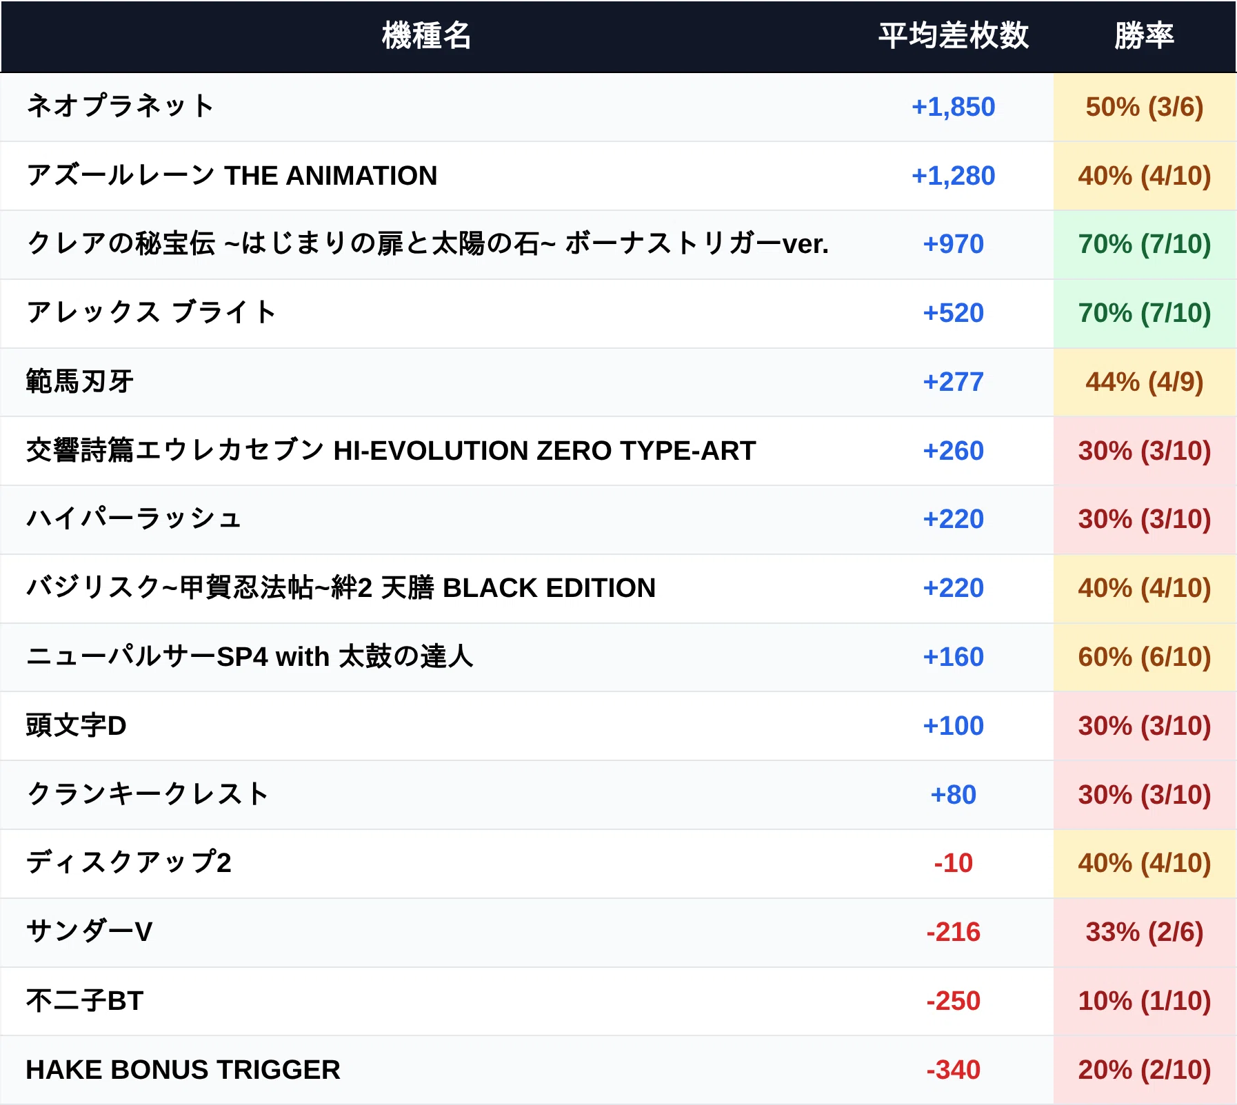This screenshot has width=1237, height=1105.
Task: Select the 不二子BT machine name
Action: 84,1001
